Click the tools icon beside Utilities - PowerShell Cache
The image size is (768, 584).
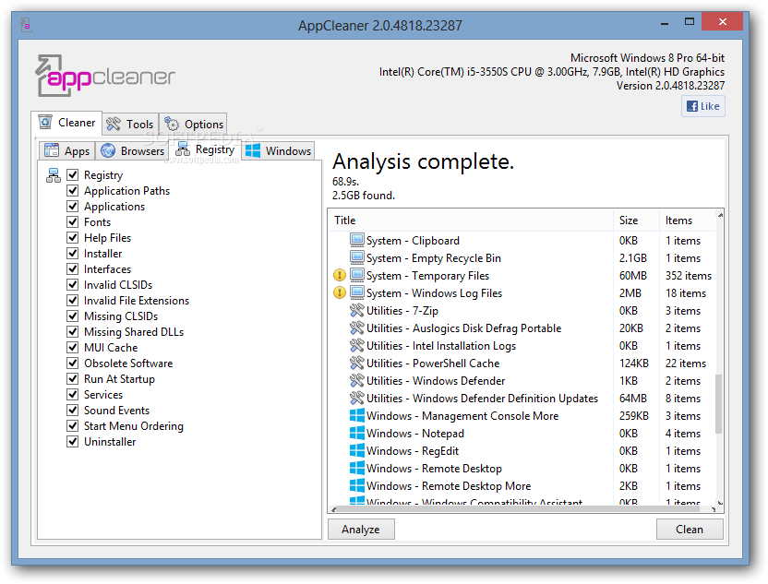point(357,364)
